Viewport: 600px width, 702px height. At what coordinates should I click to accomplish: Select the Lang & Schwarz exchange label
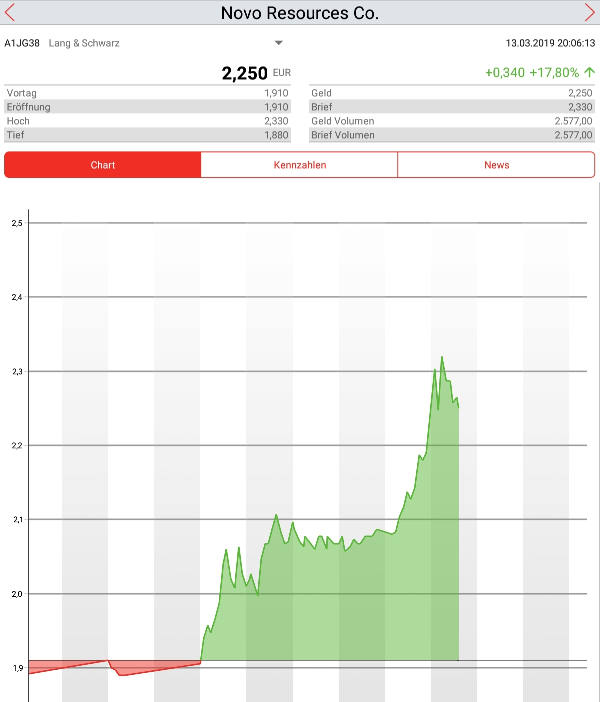84,43
